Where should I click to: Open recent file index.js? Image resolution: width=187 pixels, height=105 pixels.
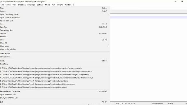[x=55, y=81]
